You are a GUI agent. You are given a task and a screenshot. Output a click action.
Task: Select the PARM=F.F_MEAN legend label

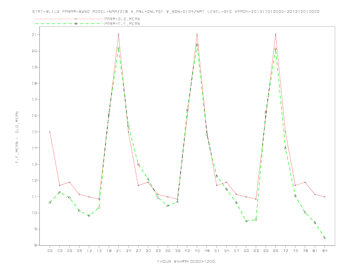pyautogui.click(x=122, y=24)
